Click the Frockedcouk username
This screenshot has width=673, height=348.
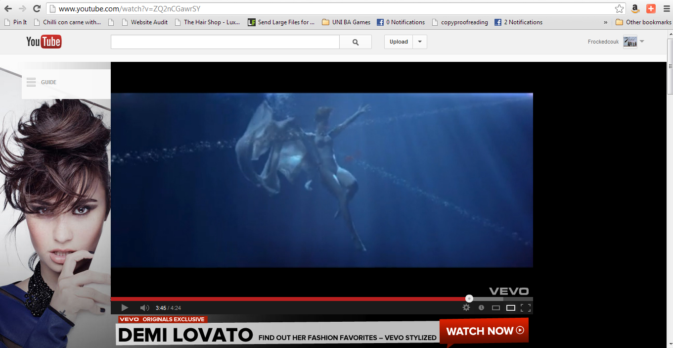click(x=603, y=42)
